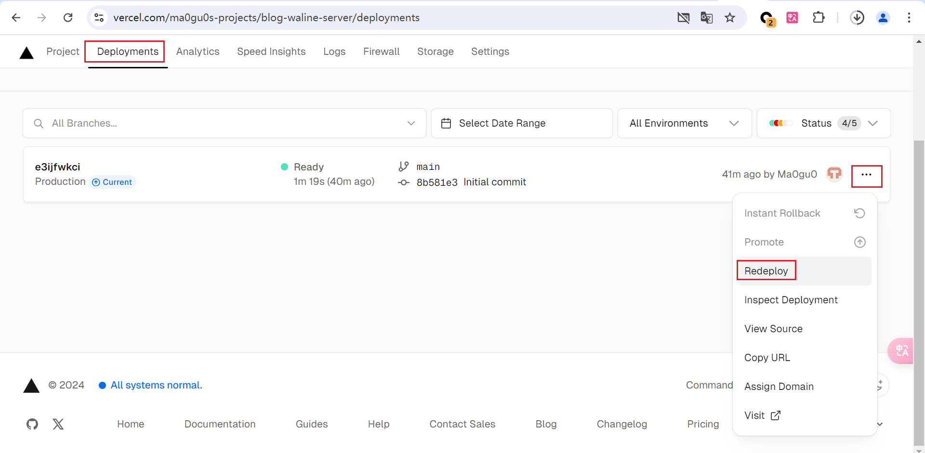Viewport: 925px width, 453px height.
Task: Bookmark this page with the star icon
Action: pos(730,18)
